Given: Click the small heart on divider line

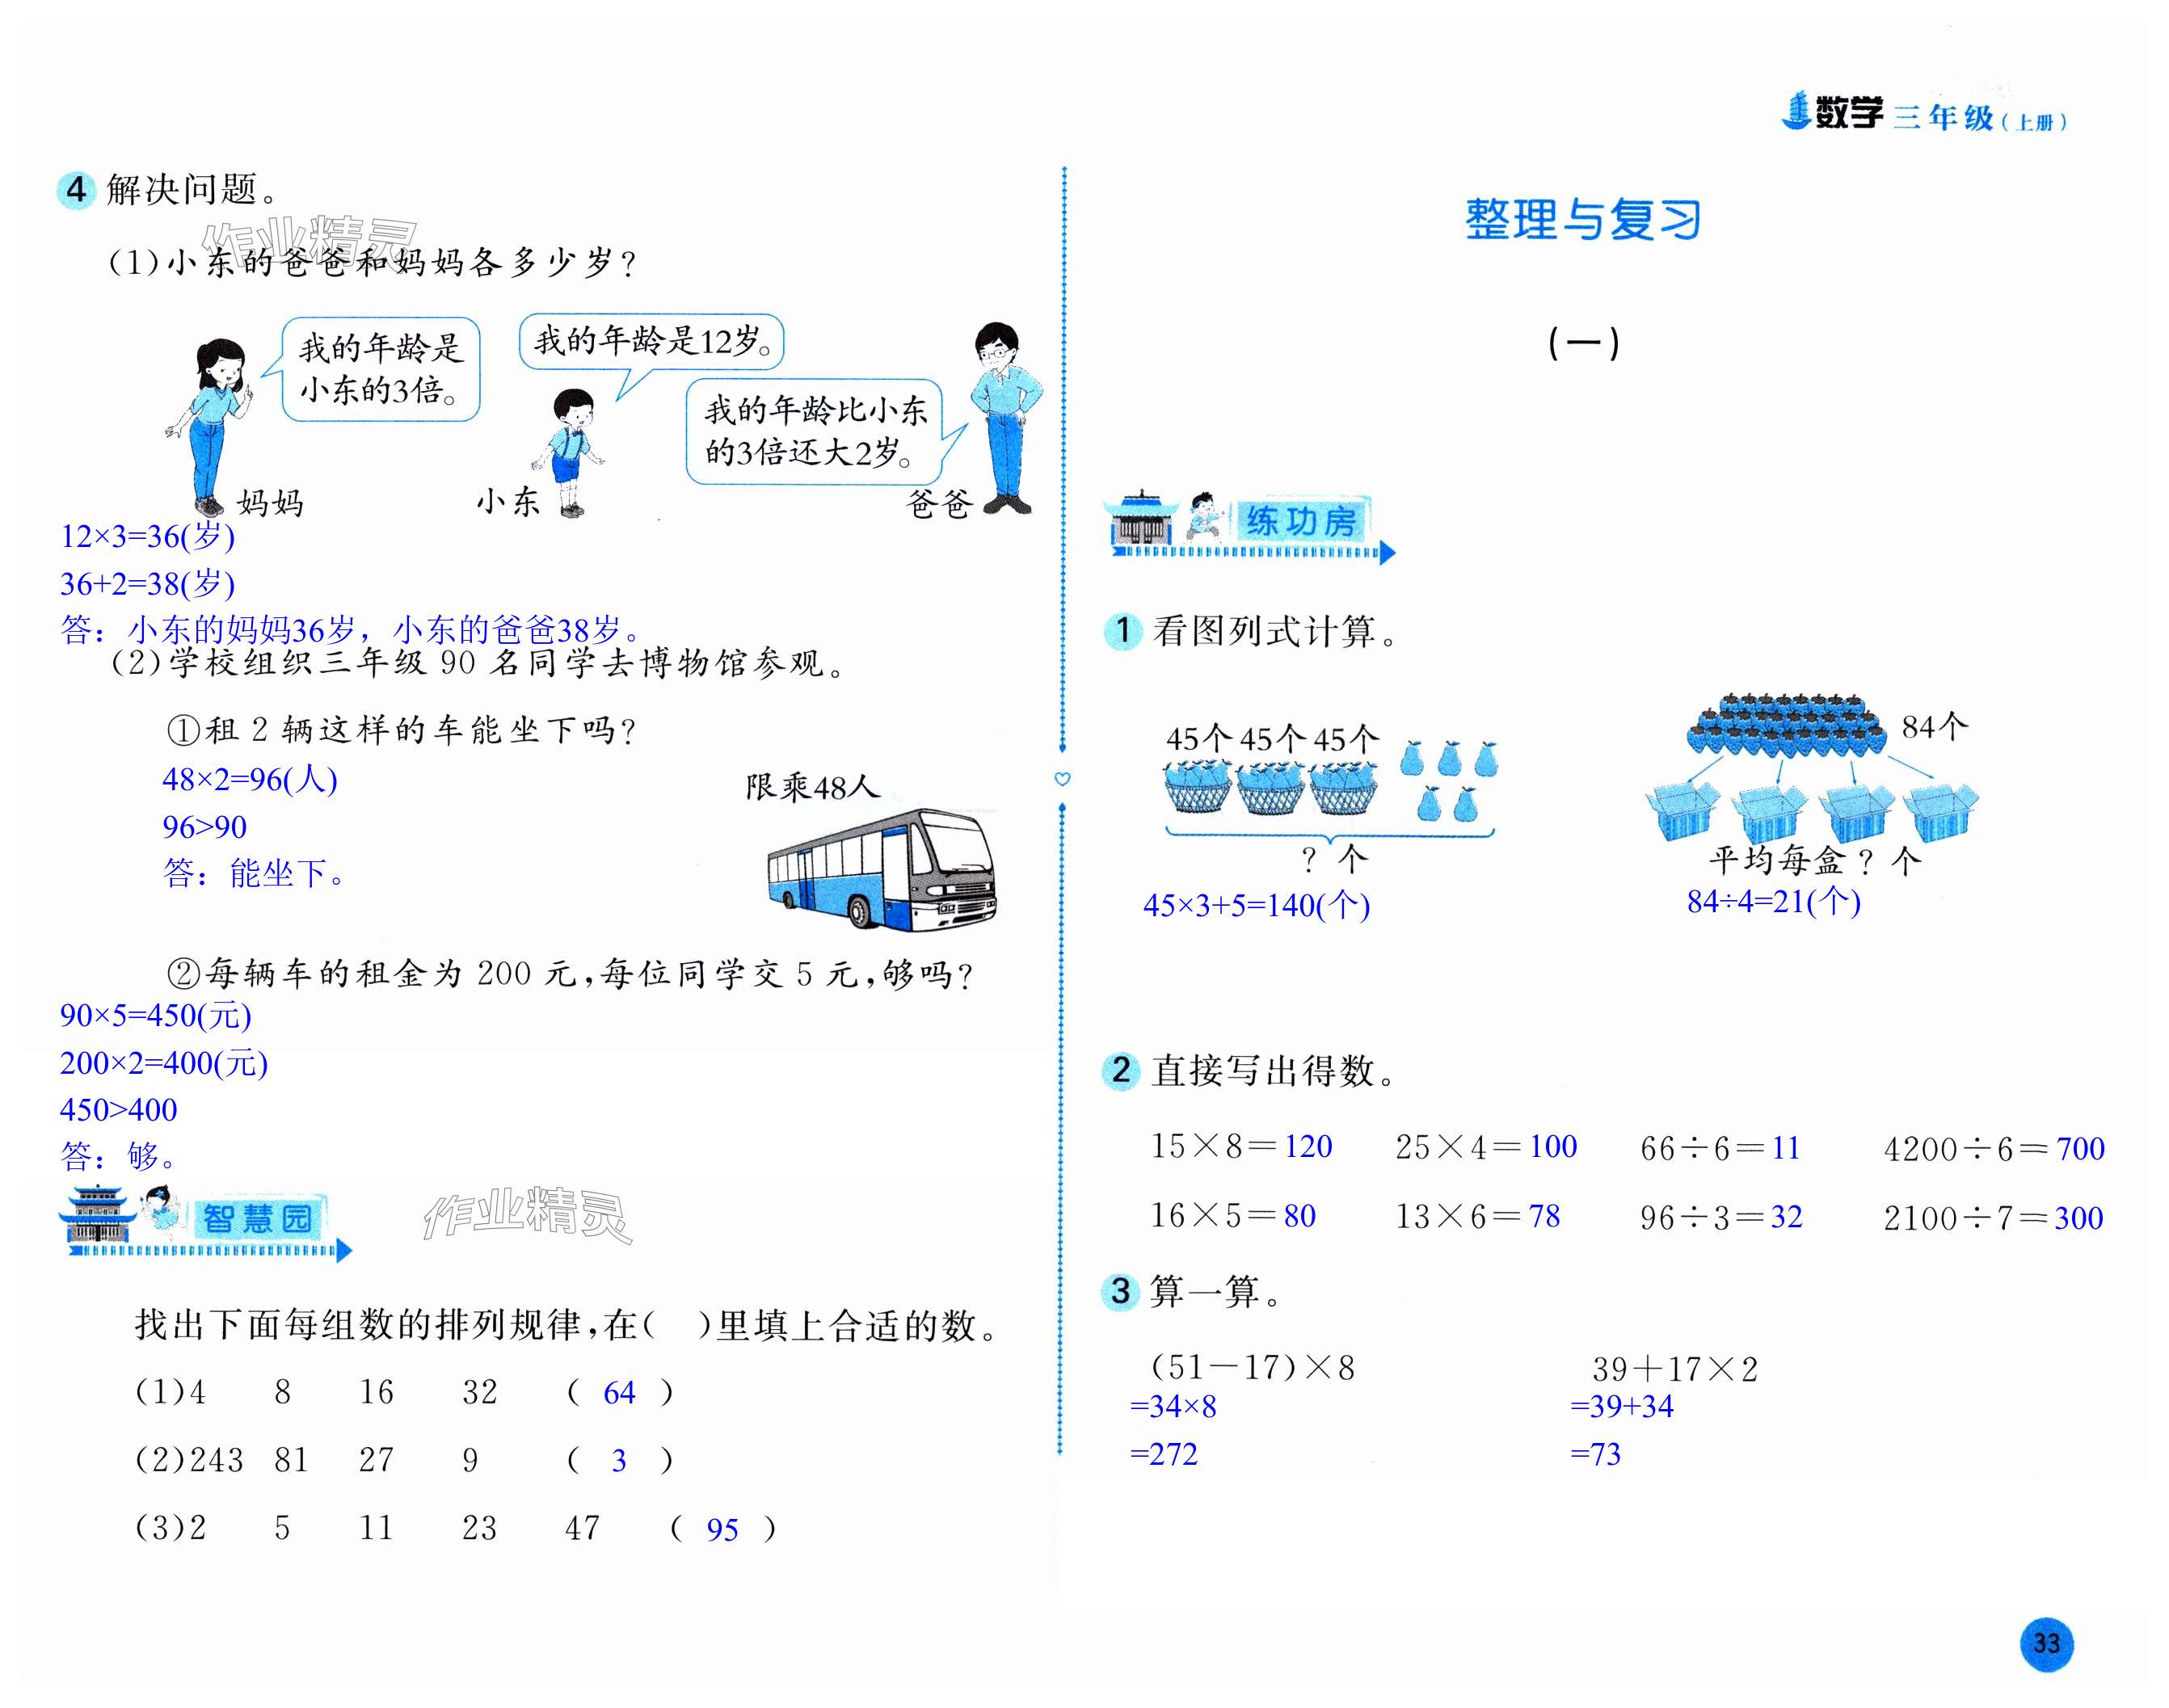Looking at the screenshot, I should 1062,779.
